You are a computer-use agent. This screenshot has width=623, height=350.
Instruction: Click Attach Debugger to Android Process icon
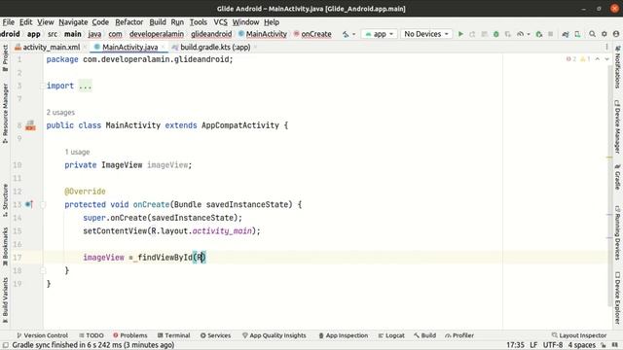tap(538, 34)
